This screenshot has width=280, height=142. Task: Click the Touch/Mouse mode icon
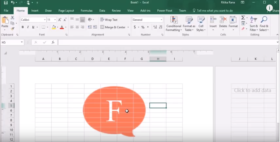28,3
